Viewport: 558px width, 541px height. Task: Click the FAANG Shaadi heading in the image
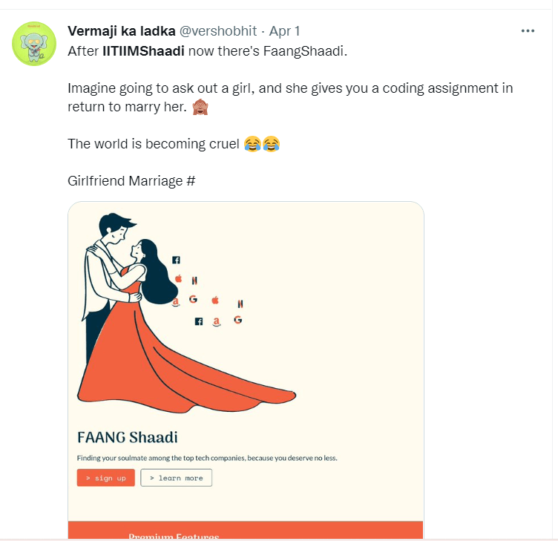tap(128, 437)
